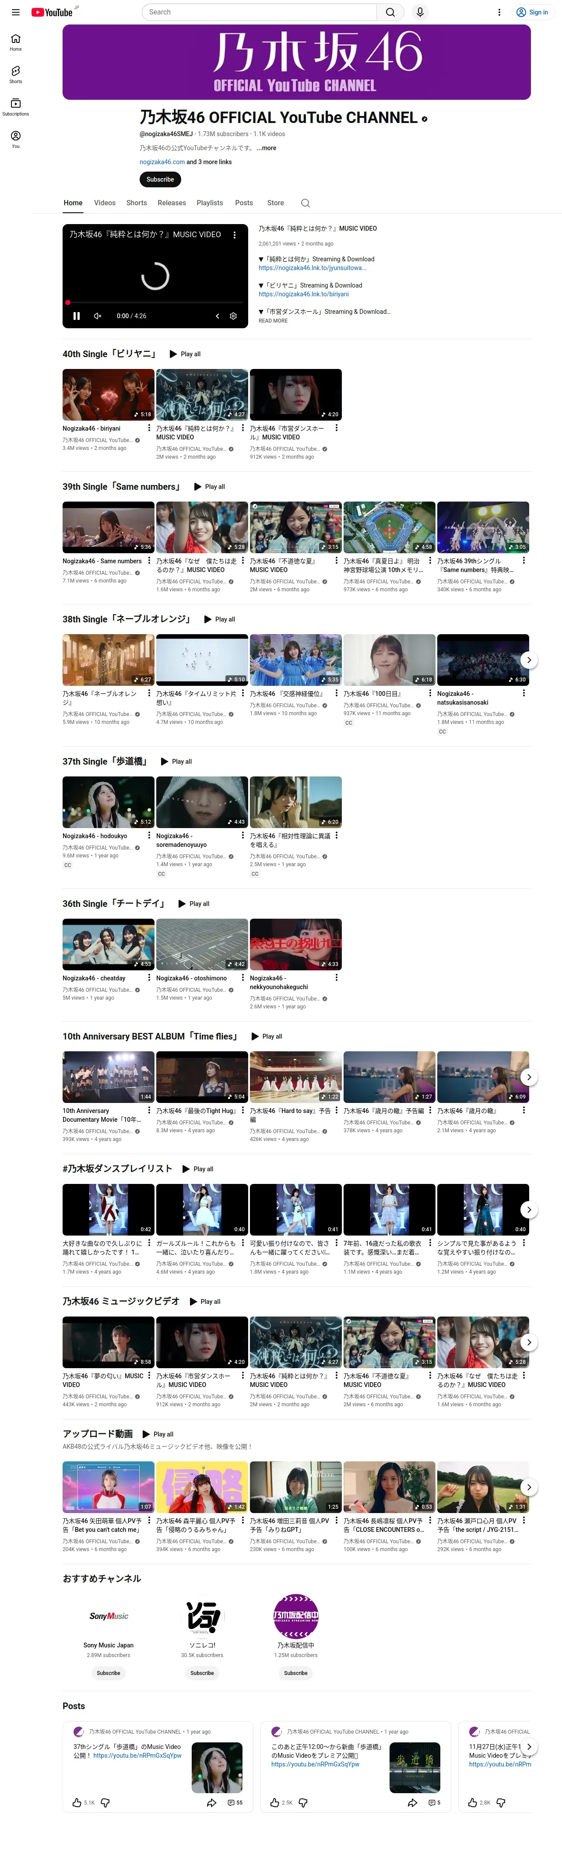Go to YouTube logo home
562x1854 pixels.
[x=52, y=12]
